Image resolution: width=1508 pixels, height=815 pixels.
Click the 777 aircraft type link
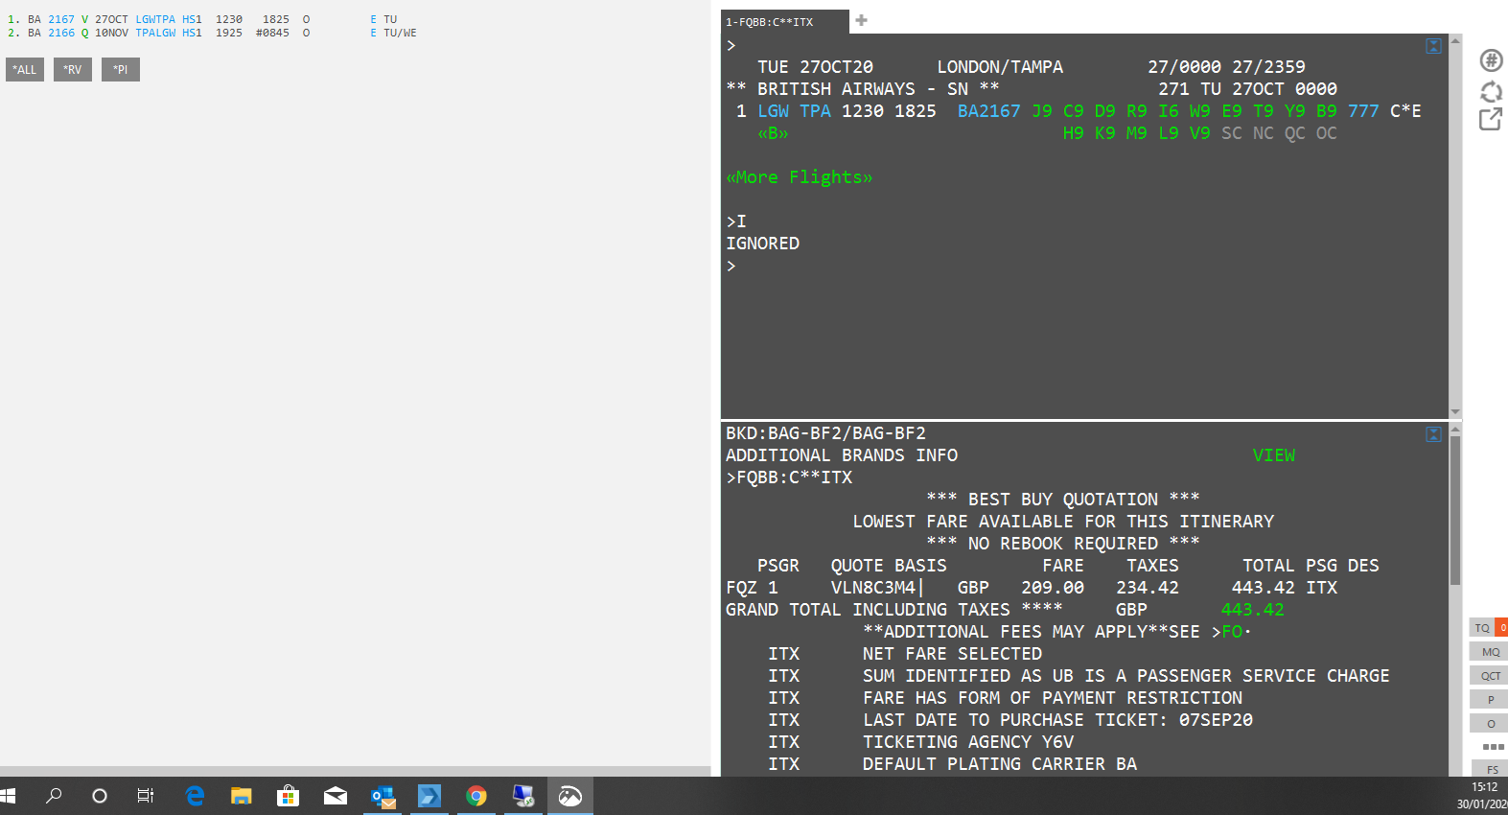tap(1363, 111)
